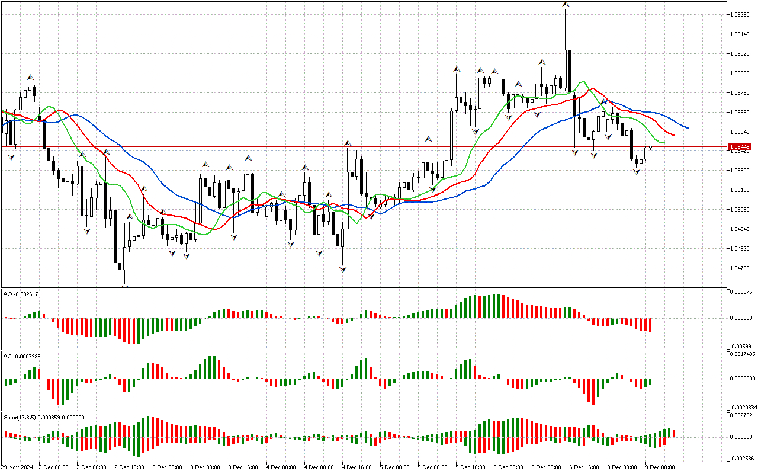Click the 2 Dec 16:00 time label
This screenshot has width=758, height=474.
[x=130, y=467]
